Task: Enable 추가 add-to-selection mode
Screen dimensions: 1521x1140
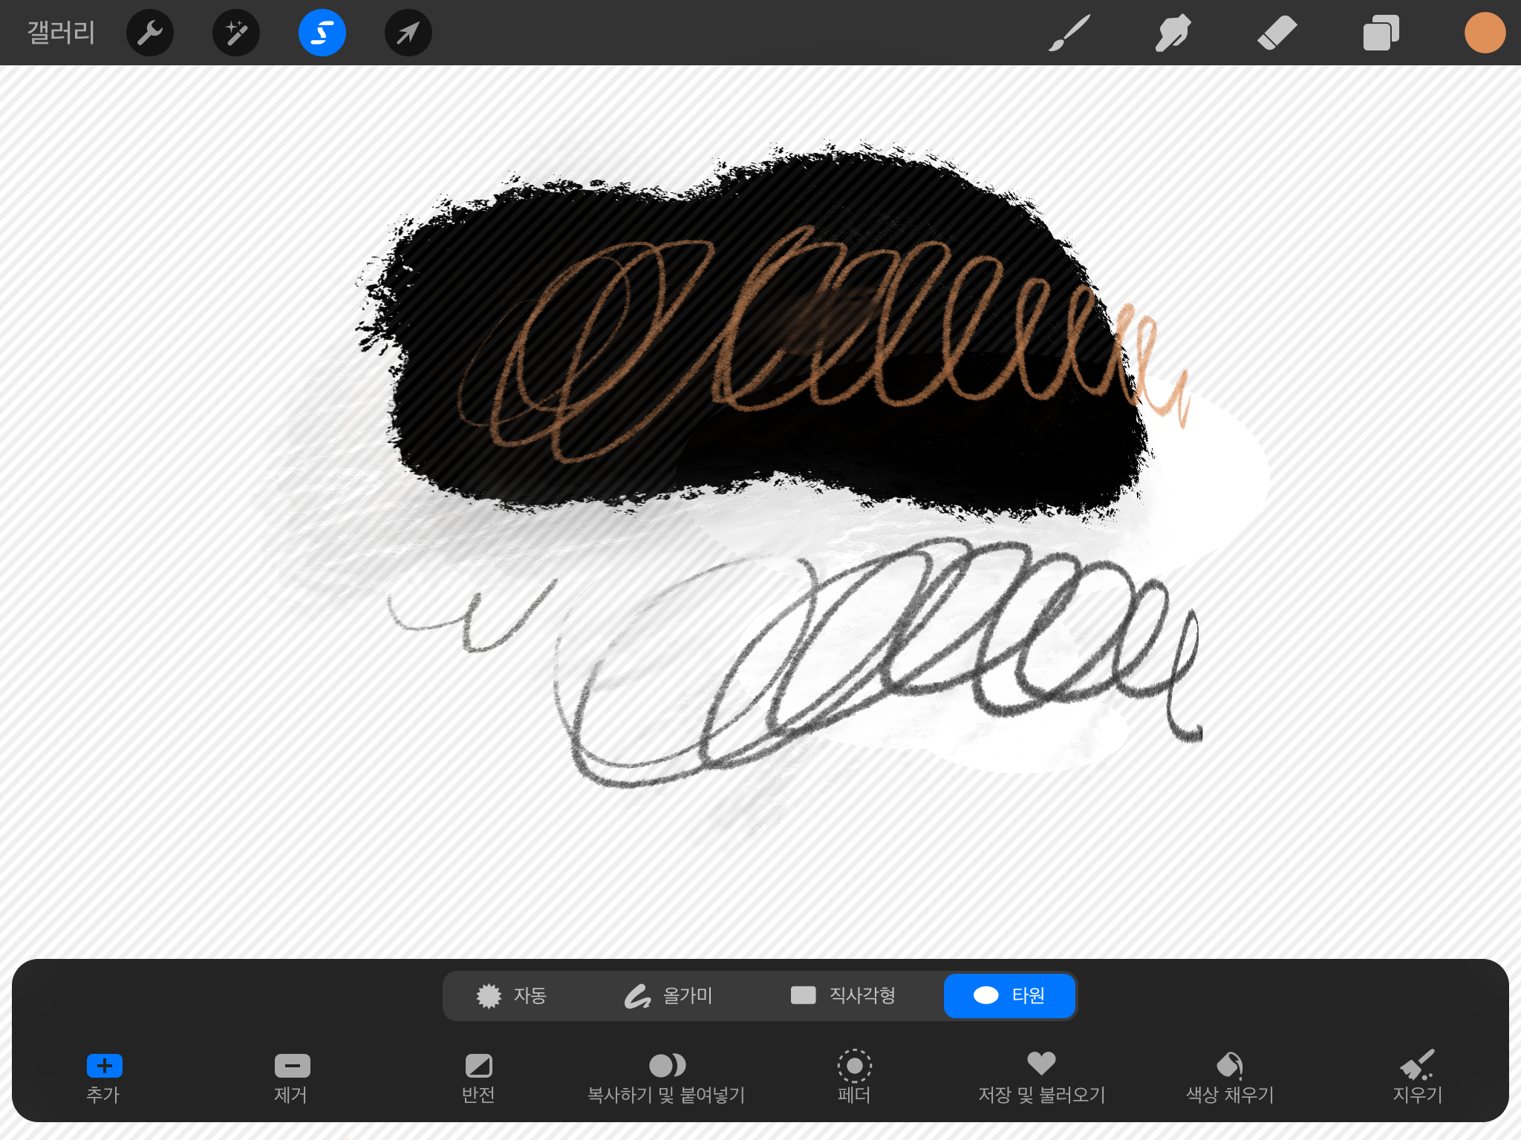Action: tap(104, 1076)
